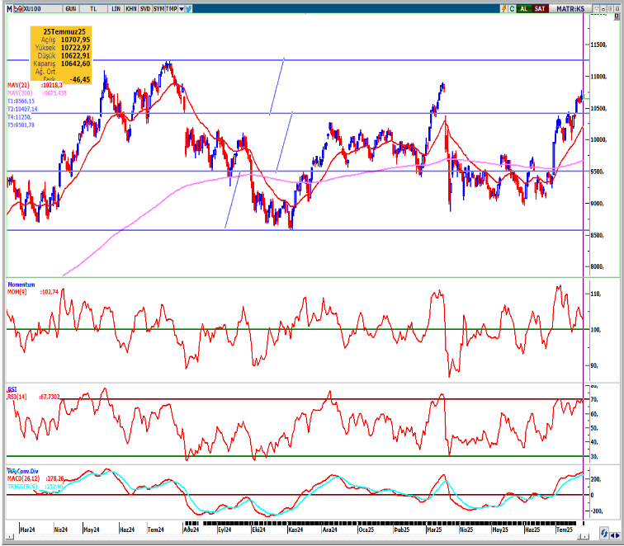Image resolution: width=624 pixels, height=546 pixels.
Task: Click the left blue arrow to shift chart
Action: click(x=612, y=535)
